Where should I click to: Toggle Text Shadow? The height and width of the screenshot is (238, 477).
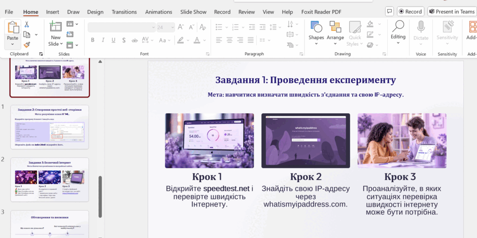124,40
